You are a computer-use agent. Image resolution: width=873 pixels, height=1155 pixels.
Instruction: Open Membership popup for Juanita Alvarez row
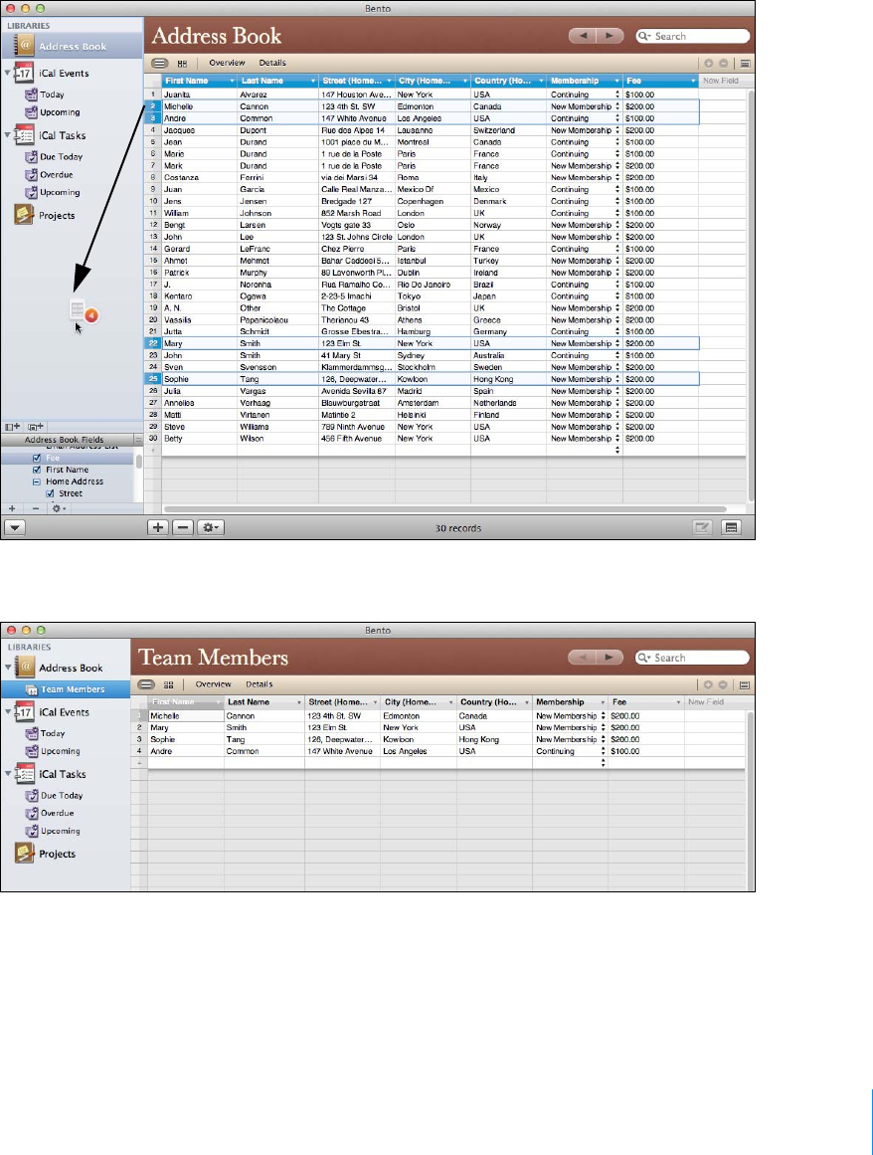(x=617, y=95)
